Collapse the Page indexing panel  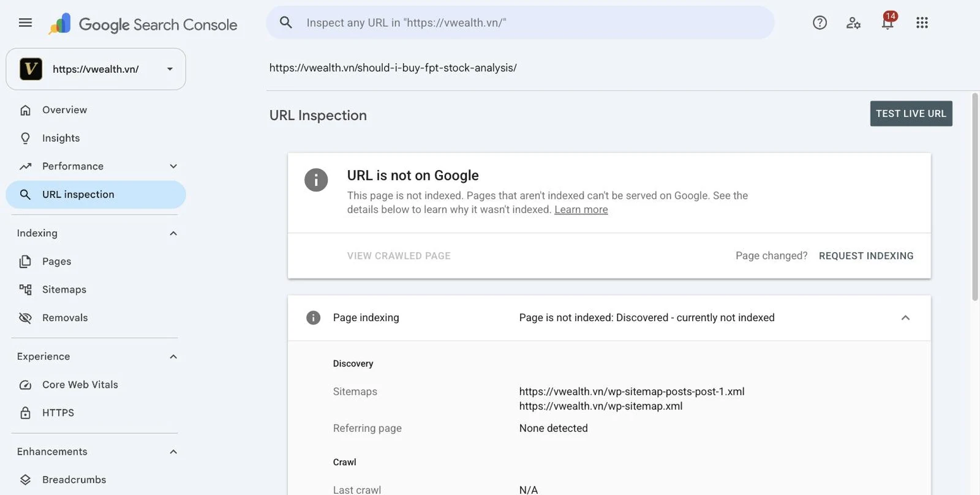click(x=905, y=318)
